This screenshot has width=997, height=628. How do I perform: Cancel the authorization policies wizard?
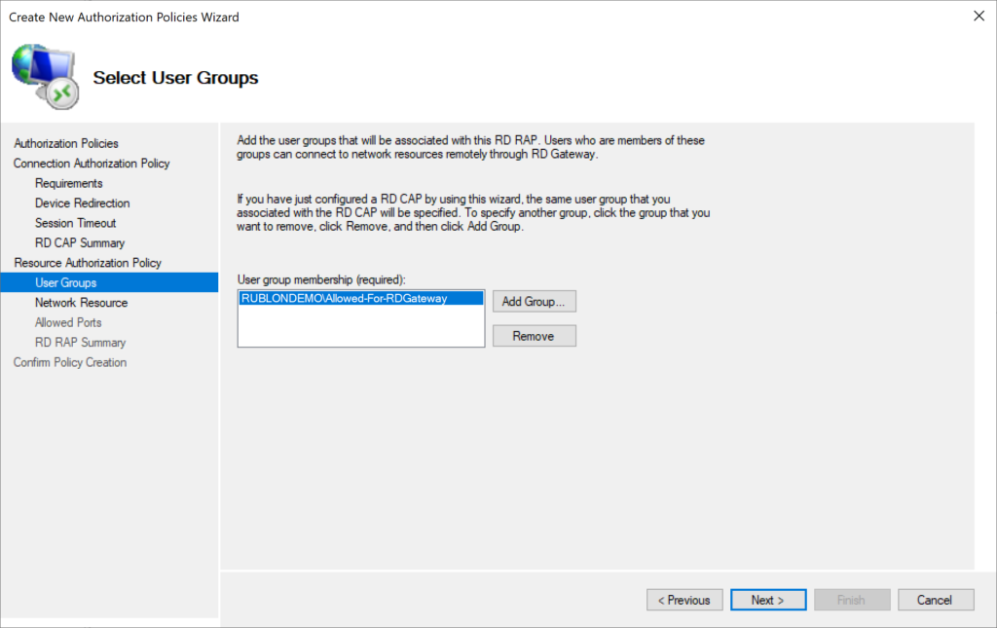pos(936,600)
